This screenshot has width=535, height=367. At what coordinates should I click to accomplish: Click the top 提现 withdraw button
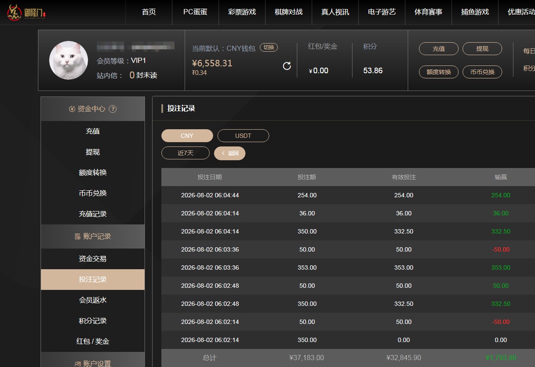pos(482,49)
